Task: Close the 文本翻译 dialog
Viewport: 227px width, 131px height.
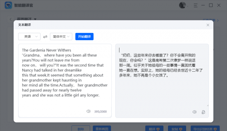Action: (208, 25)
